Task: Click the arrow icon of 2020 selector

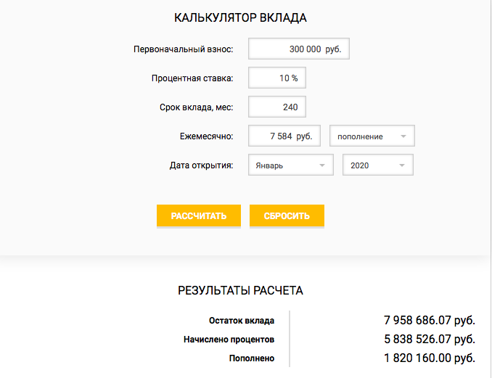Action: tap(402, 165)
